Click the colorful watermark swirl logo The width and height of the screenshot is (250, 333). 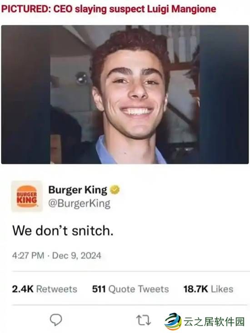tap(173, 321)
